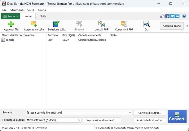The width and height of the screenshot is (189, 131).
Task: Click the .pdf format cell
Action: [x=50, y=40]
